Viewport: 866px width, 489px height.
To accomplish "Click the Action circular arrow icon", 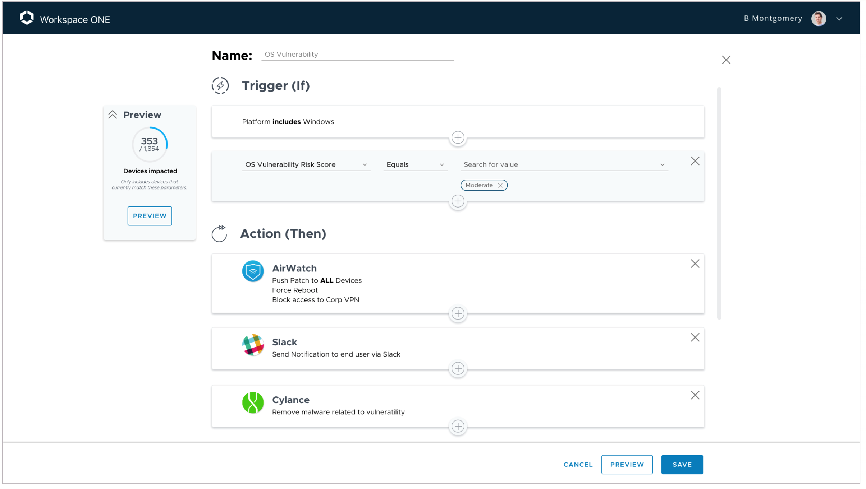I will [x=219, y=234].
